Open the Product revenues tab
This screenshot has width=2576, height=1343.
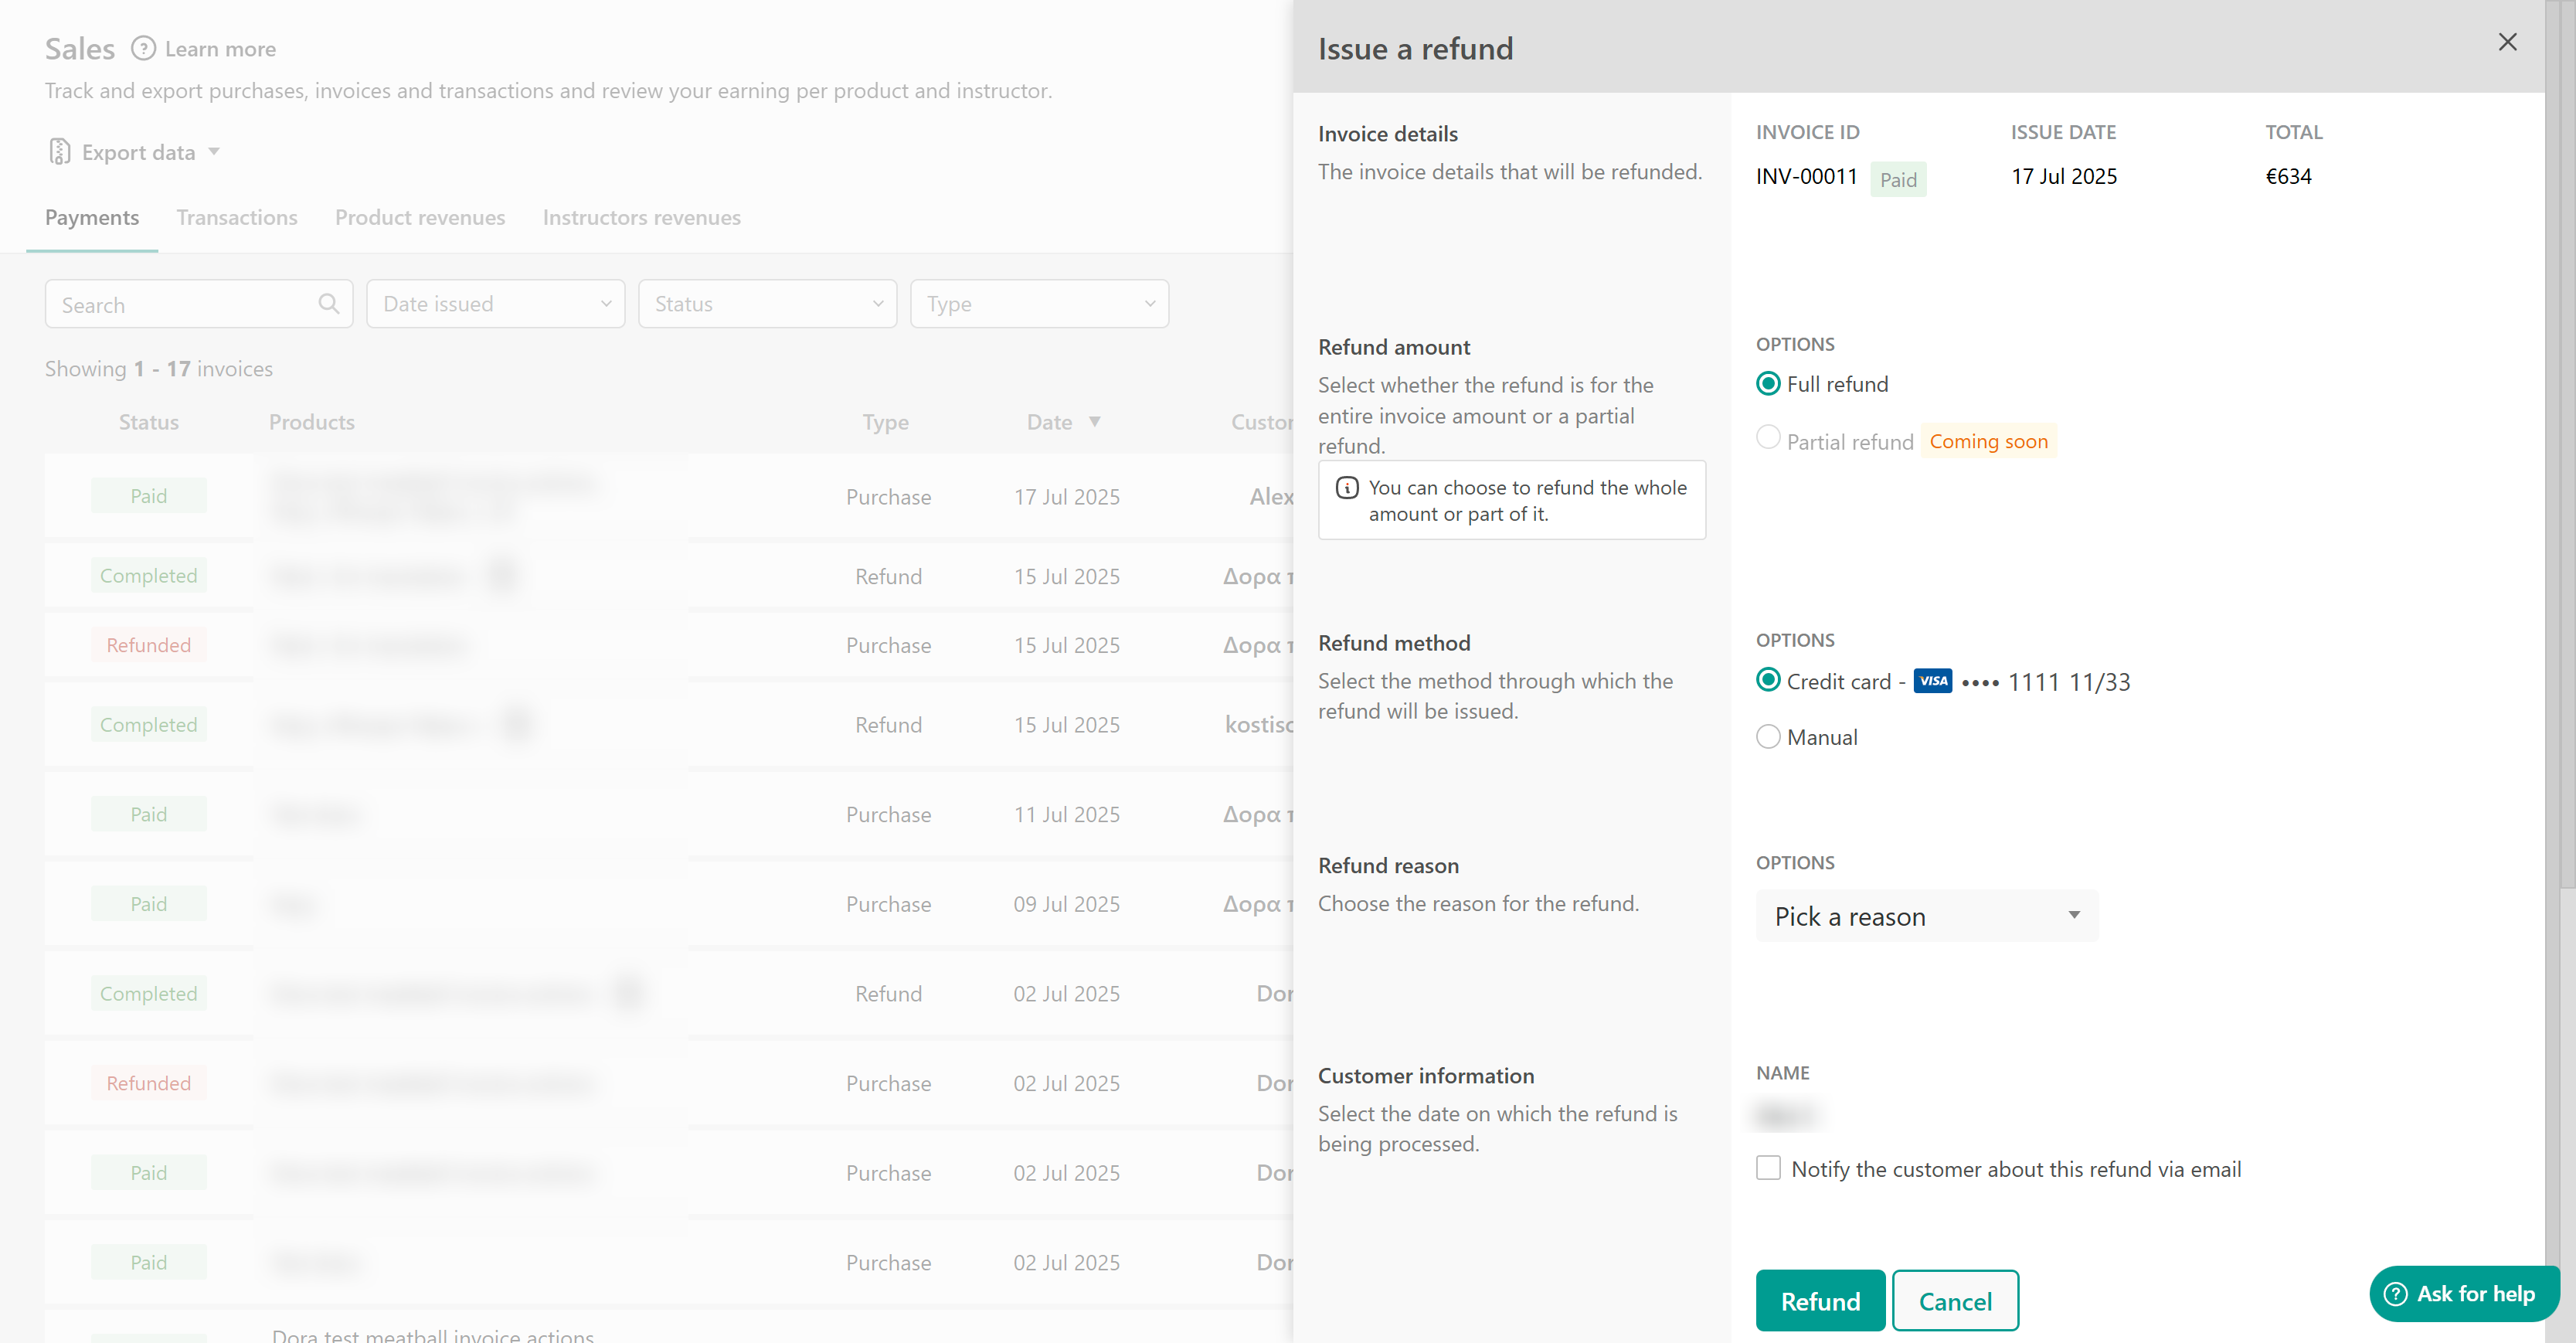pos(420,218)
